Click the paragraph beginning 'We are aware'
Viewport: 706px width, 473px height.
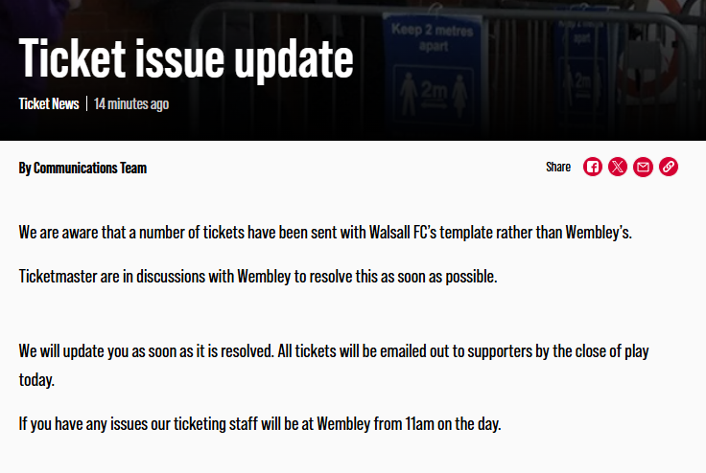[x=325, y=233]
